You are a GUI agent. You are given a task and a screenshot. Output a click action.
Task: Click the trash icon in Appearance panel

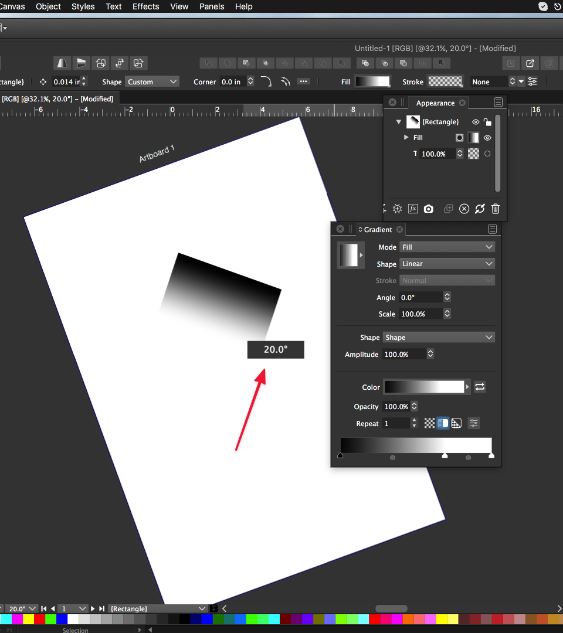(496, 209)
